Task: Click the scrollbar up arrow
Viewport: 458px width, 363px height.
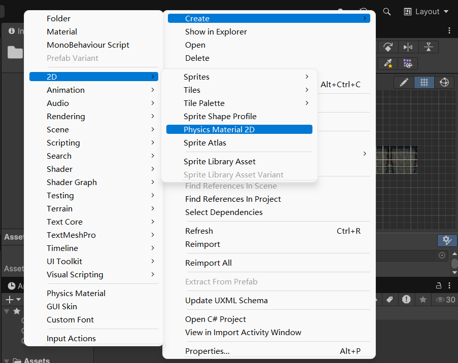Action: (x=454, y=254)
